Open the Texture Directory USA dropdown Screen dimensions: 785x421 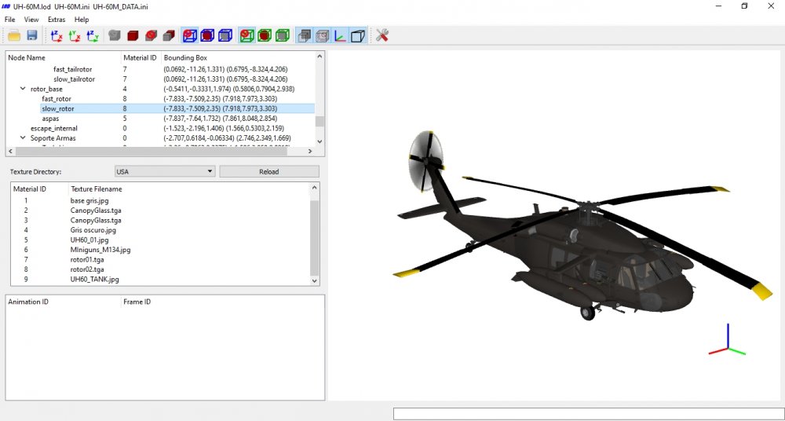coord(165,171)
